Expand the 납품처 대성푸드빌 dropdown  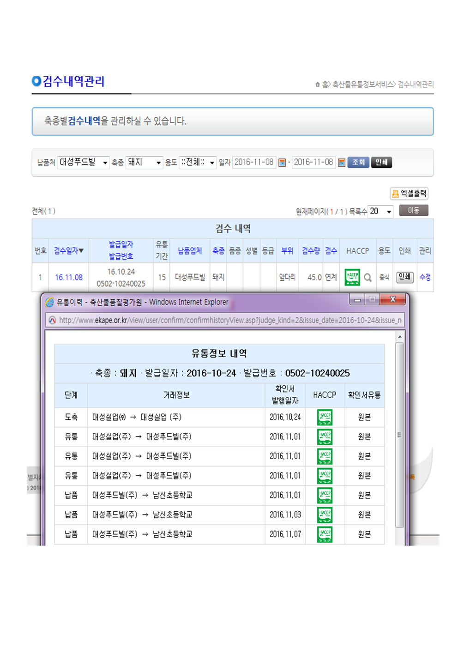click(84, 162)
